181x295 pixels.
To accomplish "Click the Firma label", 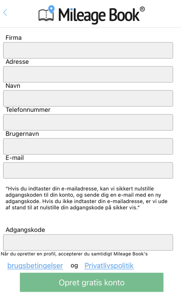I will (x=14, y=37).
